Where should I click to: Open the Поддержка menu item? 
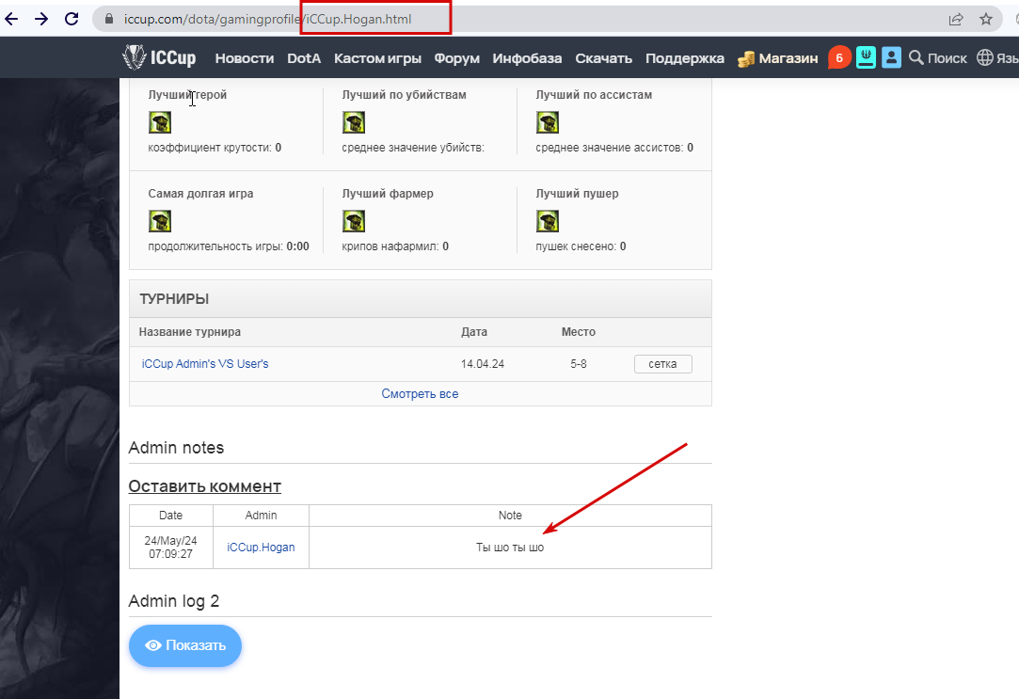[x=685, y=57]
